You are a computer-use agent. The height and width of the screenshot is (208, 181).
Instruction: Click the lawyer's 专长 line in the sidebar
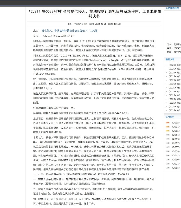click(174, 44)
